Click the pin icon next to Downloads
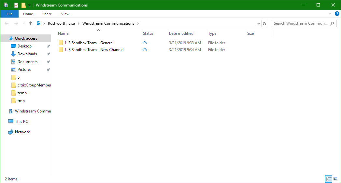341x183 pixels. click(x=48, y=54)
